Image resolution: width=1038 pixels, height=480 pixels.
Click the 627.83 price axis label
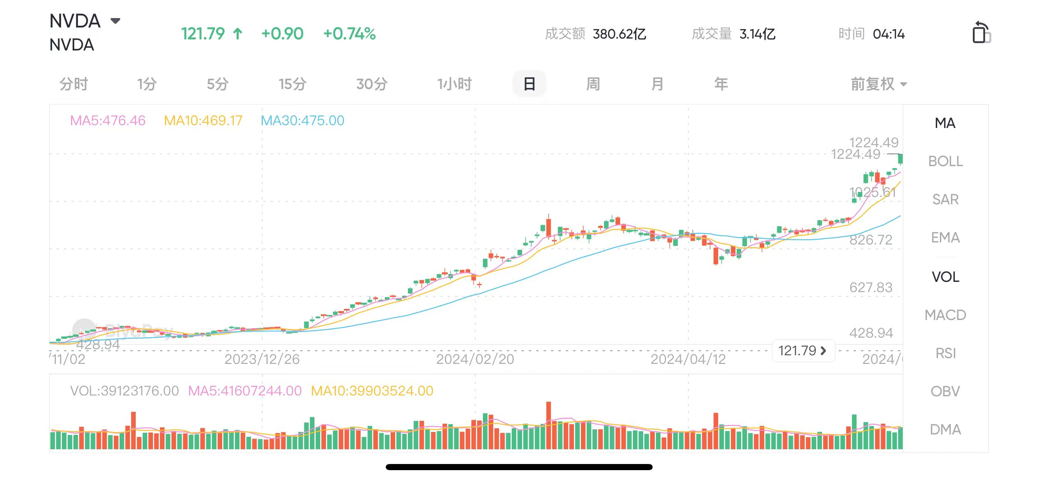(871, 288)
